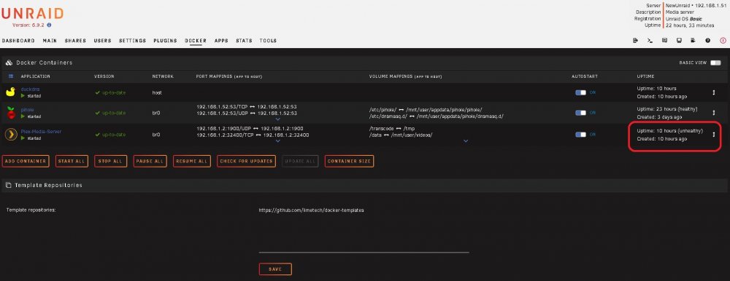Click the Save button
The width and height of the screenshot is (730, 281).
tap(275, 269)
